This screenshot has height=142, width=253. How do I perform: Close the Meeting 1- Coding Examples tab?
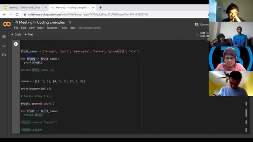pos(93,7)
